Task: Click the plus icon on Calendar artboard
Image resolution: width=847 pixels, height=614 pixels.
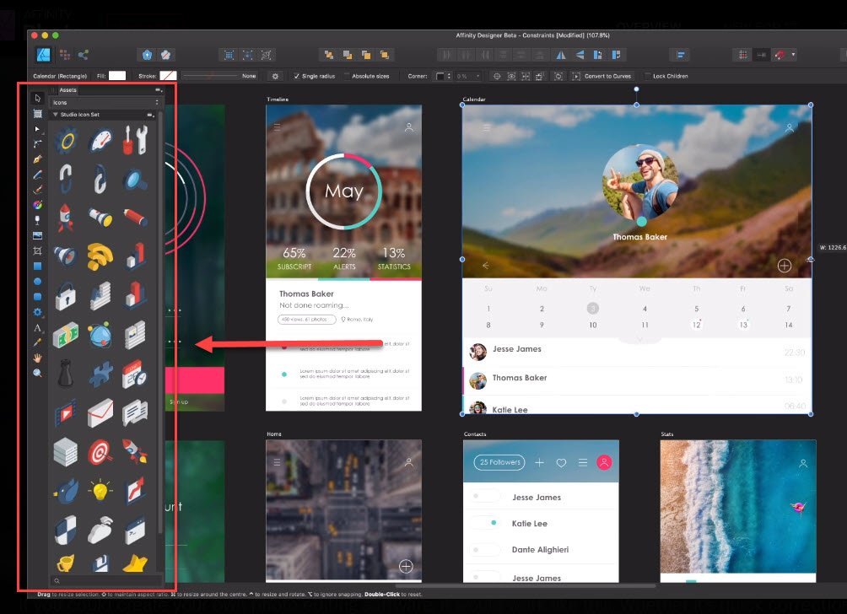Action: (x=785, y=266)
